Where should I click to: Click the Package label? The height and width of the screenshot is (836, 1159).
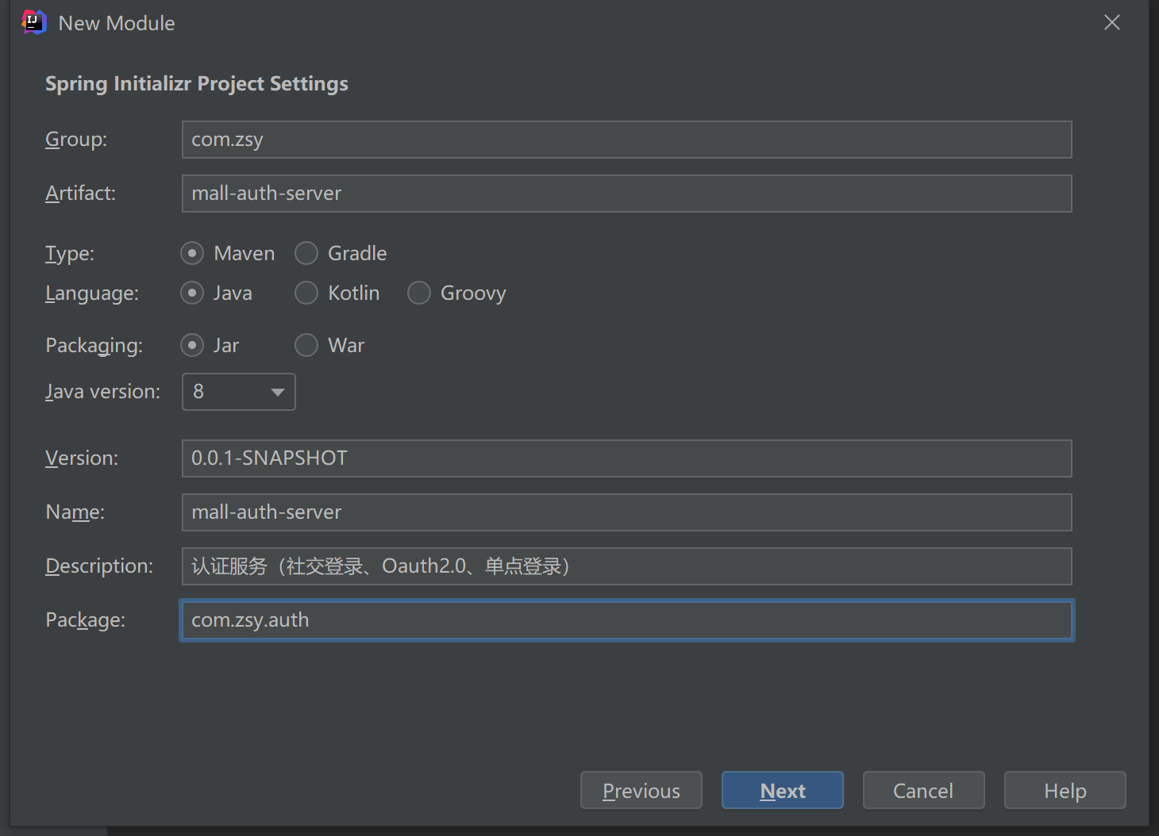point(85,620)
